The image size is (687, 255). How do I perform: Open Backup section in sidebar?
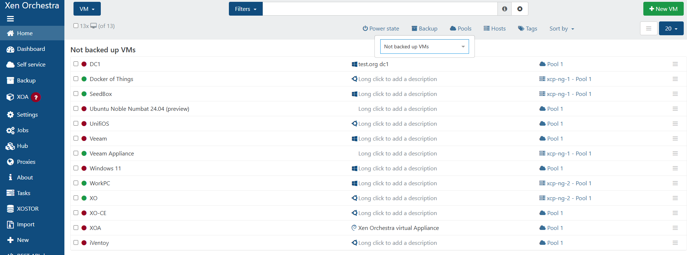32,81
